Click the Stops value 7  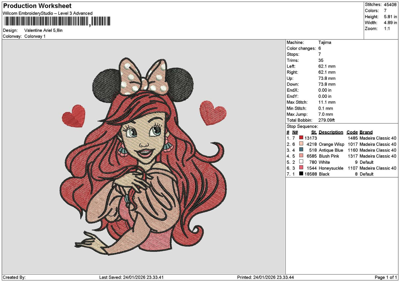tap(319, 54)
